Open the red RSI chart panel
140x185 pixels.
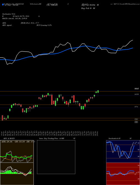click(x=123, y=174)
